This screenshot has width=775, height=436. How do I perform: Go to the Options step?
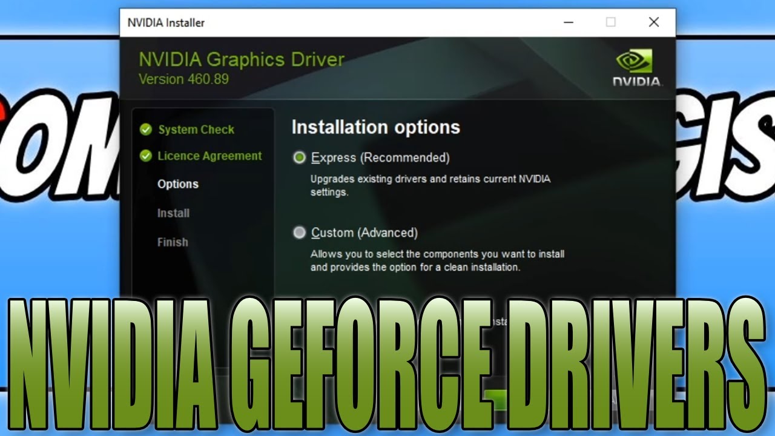point(178,184)
